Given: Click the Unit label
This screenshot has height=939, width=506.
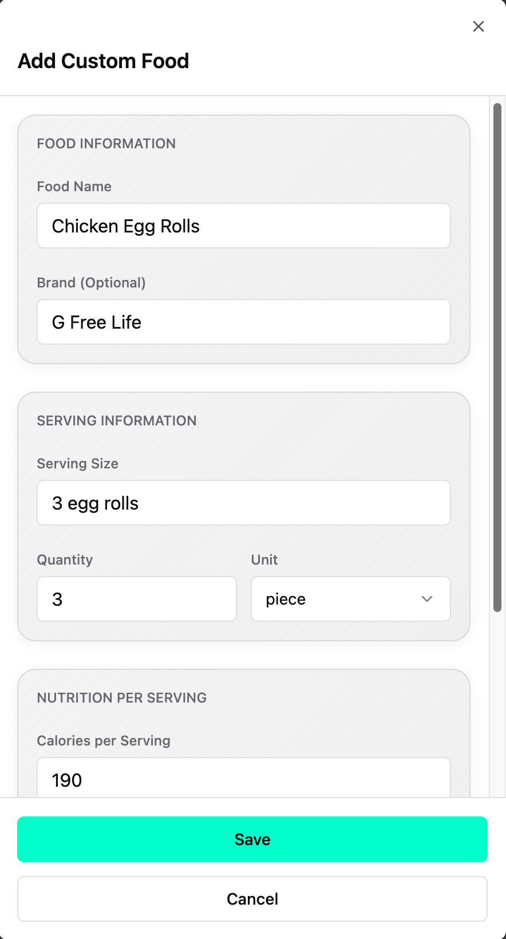Looking at the screenshot, I should 264,560.
